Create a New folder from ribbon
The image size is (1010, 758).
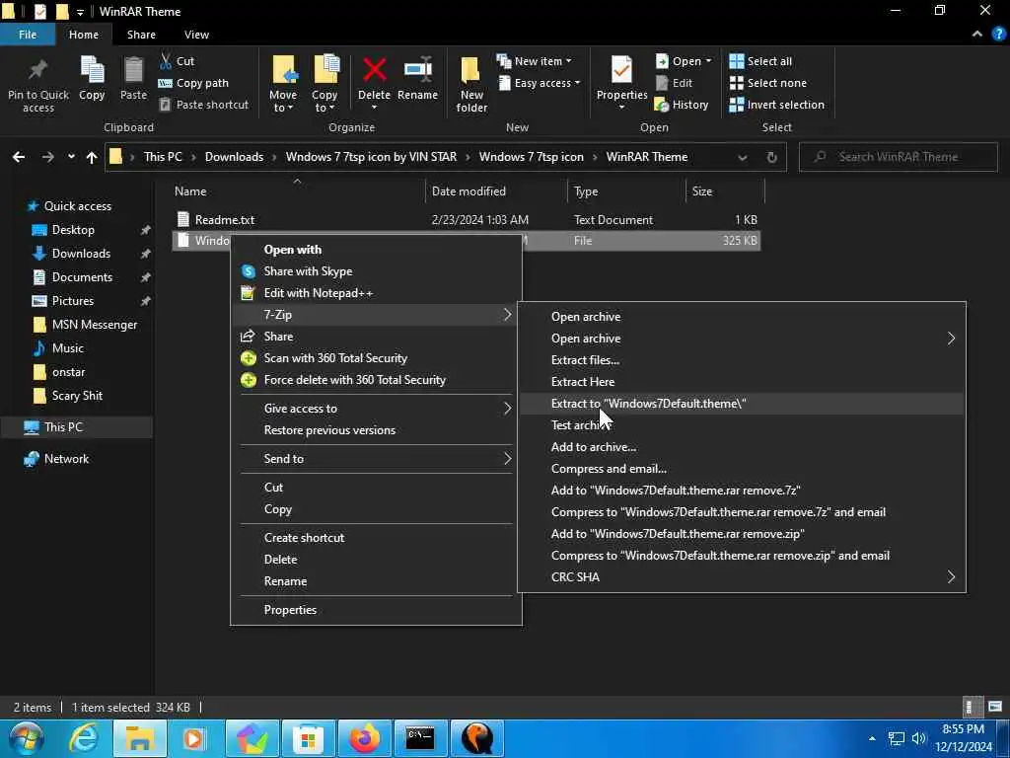point(471,85)
